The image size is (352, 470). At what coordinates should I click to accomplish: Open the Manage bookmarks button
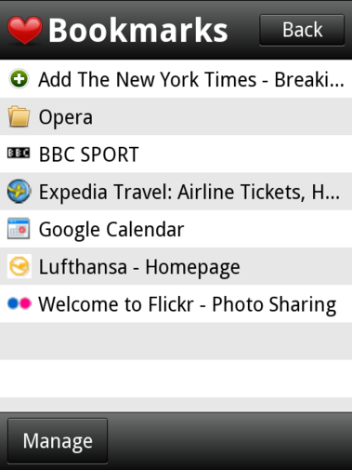58,441
